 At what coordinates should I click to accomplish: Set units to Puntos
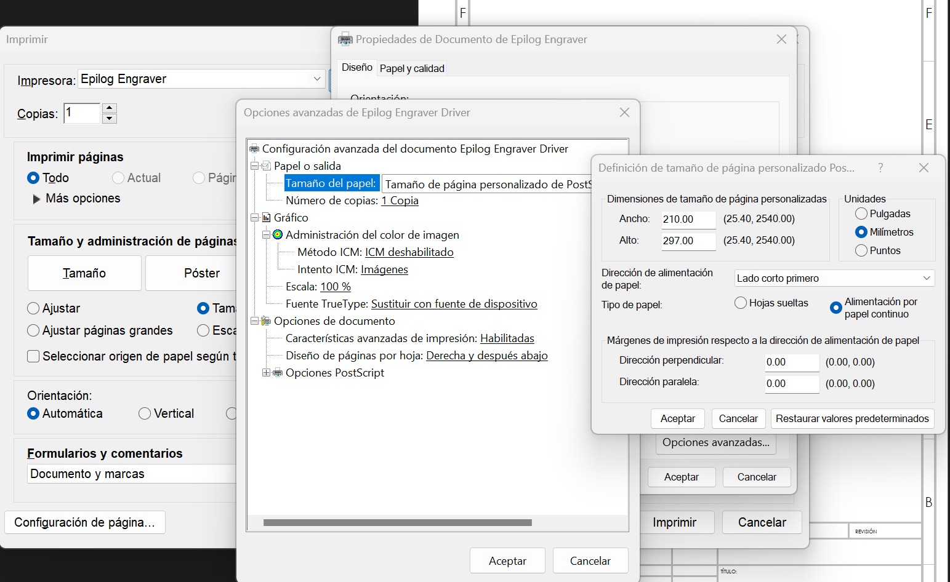point(861,250)
